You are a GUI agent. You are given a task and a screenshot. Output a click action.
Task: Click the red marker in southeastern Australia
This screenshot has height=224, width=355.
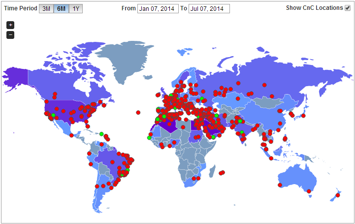[310, 191]
